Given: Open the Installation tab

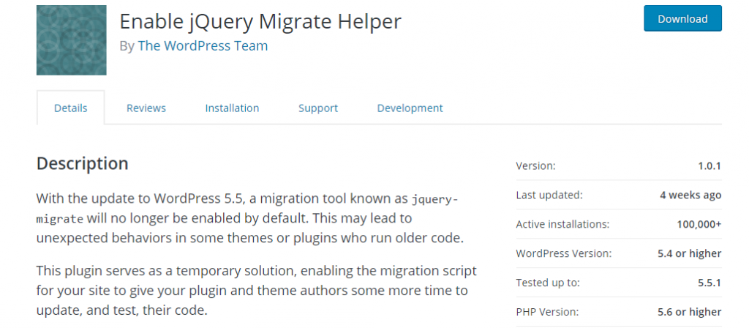Looking at the screenshot, I should coord(232,108).
